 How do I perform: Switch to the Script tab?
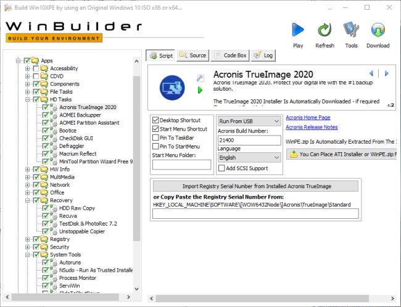click(x=160, y=55)
